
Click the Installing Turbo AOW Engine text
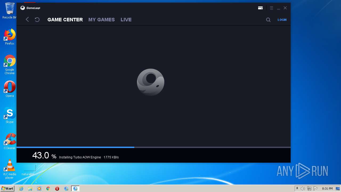tap(80, 157)
